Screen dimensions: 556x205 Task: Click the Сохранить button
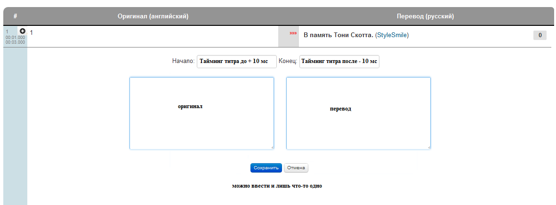click(x=266, y=168)
